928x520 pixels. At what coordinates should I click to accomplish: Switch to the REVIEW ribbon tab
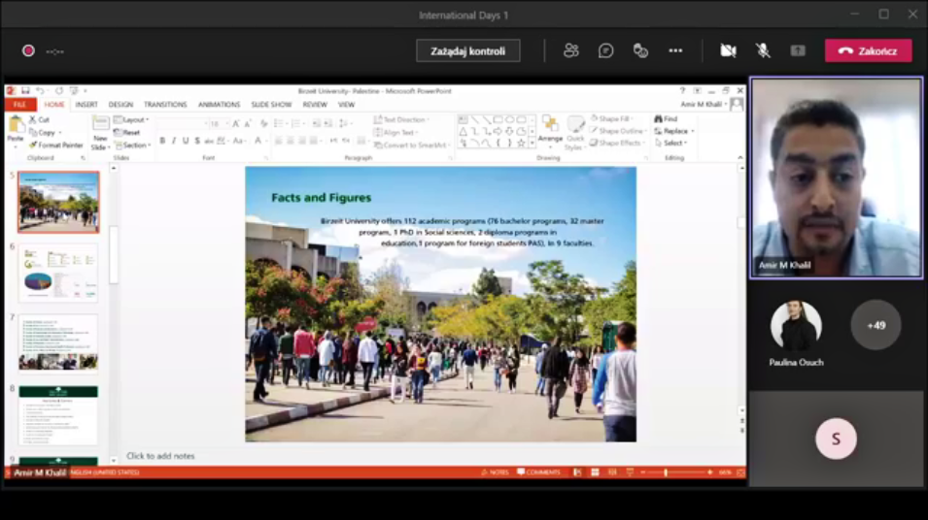315,105
